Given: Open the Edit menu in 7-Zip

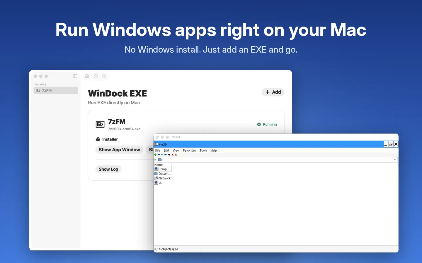Looking at the screenshot, I should click(x=166, y=150).
